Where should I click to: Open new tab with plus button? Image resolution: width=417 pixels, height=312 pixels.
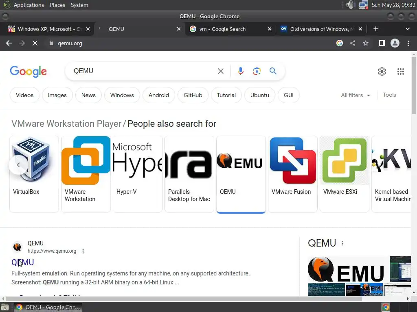pyautogui.click(x=376, y=29)
